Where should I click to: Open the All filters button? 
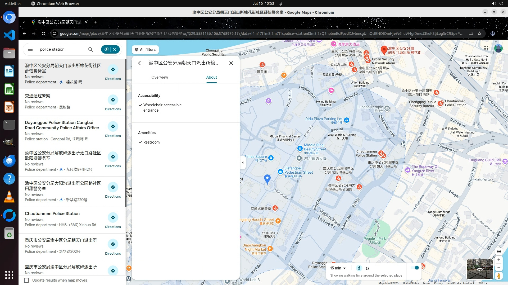point(145,50)
